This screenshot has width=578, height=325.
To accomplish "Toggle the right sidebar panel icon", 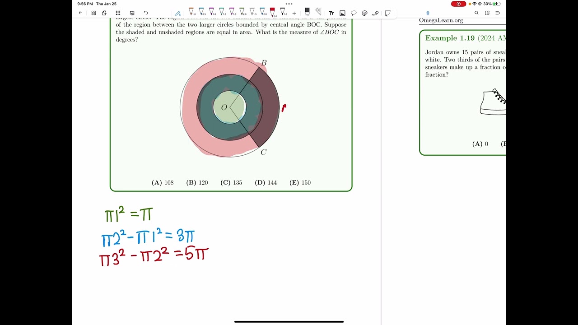I will (x=498, y=13).
